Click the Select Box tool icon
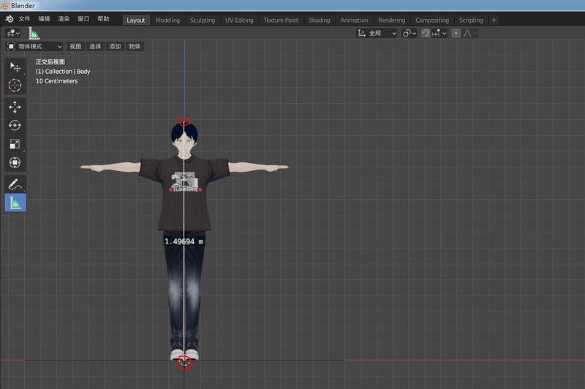 [15, 67]
